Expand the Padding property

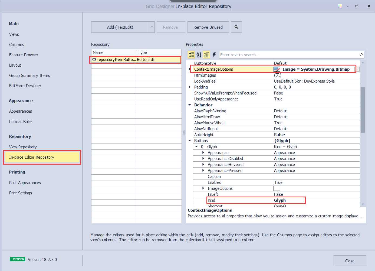click(190, 87)
